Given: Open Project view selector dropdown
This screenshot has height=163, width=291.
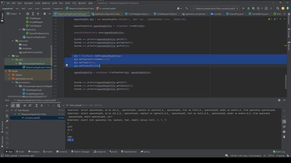Looking at the screenshot, I should [x=14, y=14].
